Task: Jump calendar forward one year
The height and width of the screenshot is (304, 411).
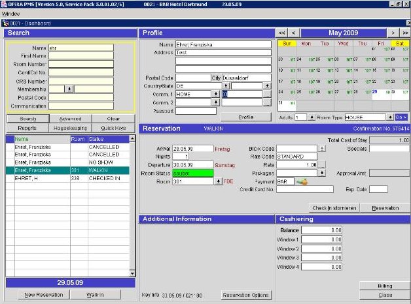Action: (404, 32)
